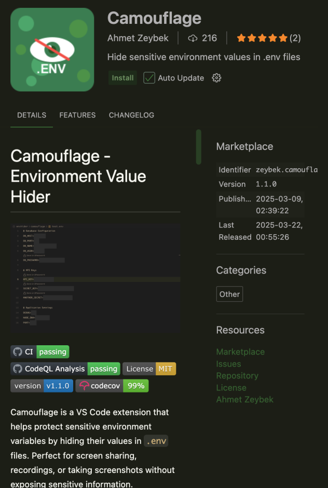Open the CodeQL Analysis passing badge
The height and width of the screenshot is (488, 328).
point(65,369)
